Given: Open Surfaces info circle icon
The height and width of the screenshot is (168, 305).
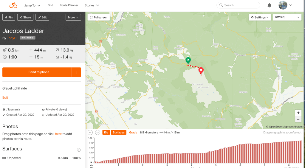Looking at the screenshot, I should click(x=79, y=150).
